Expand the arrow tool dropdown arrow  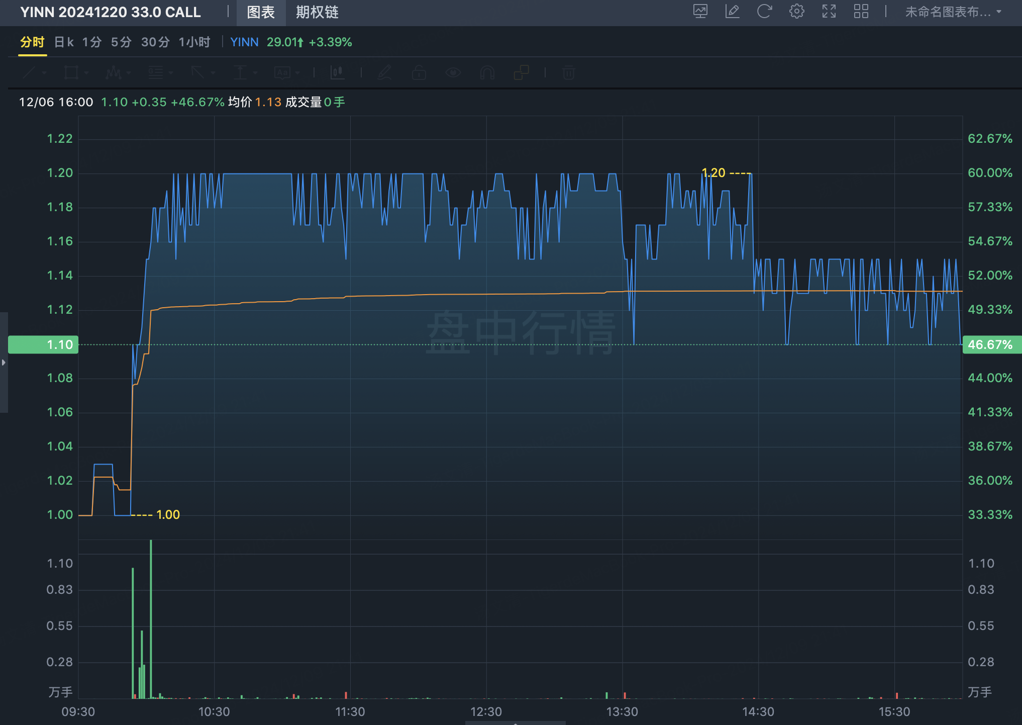coord(213,73)
